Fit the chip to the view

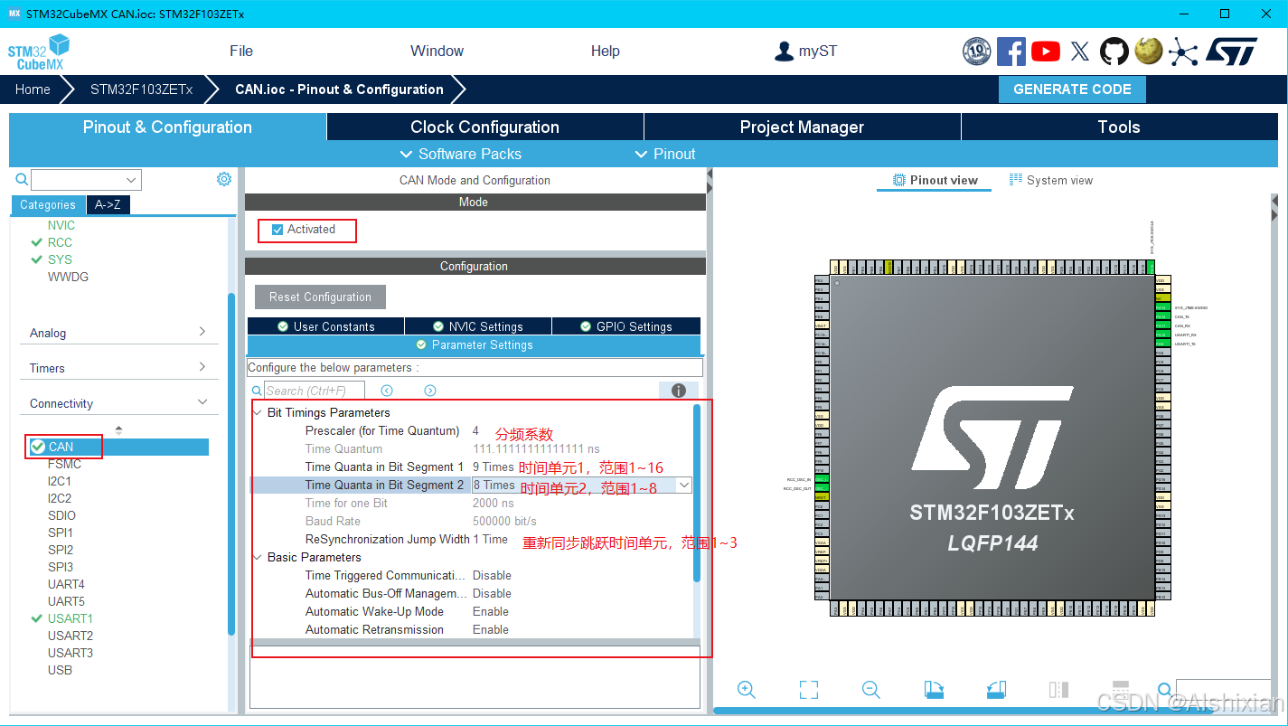809,690
